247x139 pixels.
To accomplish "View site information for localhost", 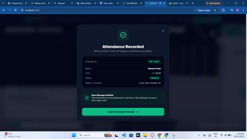I will [x=22, y=10].
